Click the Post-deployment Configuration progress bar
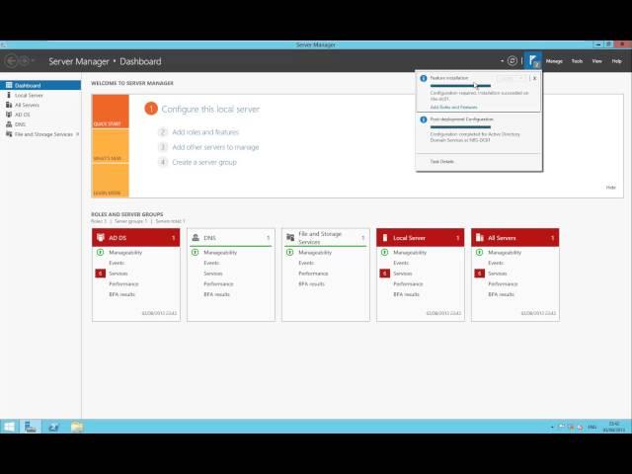 [x=460, y=127]
